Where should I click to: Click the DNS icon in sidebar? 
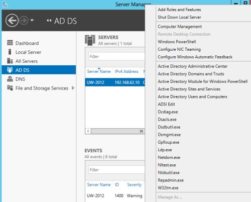[x=10, y=79]
